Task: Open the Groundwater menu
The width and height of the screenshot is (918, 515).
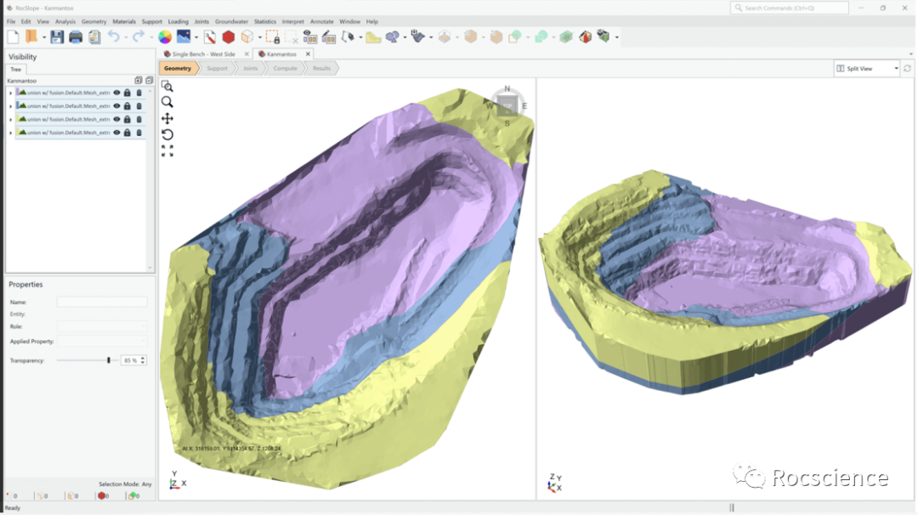Action: click(x=231, y=21)
